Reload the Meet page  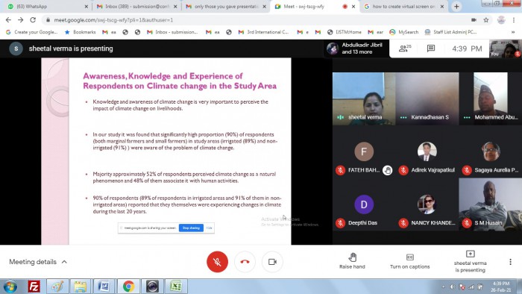coord(33,20)
